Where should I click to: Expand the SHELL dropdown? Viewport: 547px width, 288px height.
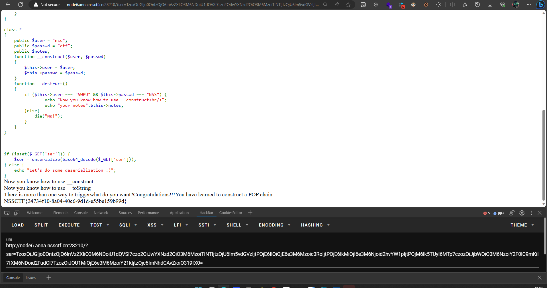237,225
